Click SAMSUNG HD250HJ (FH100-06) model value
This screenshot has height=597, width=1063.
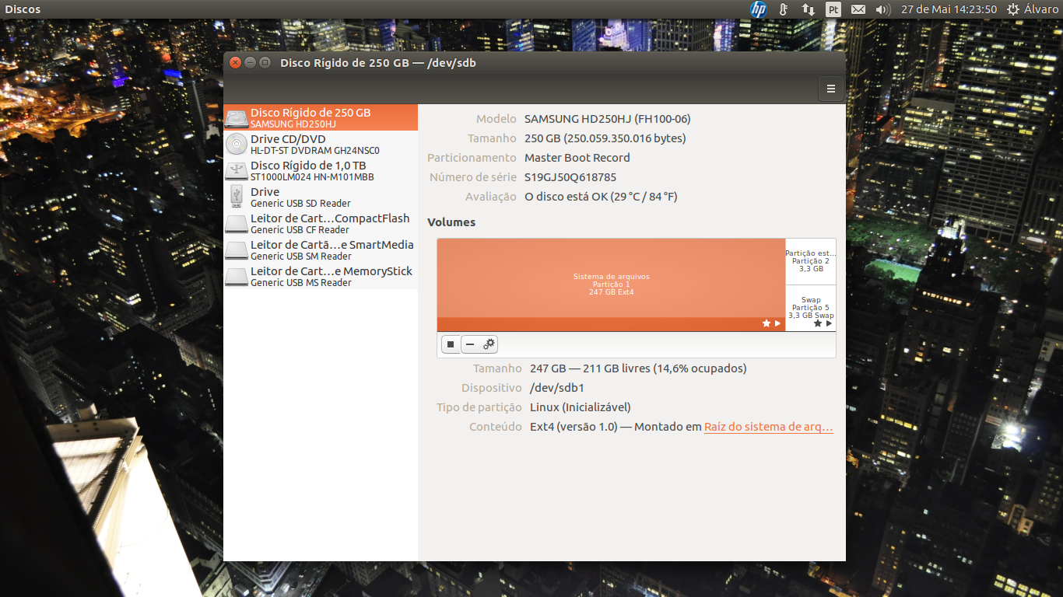pos(608,119)
